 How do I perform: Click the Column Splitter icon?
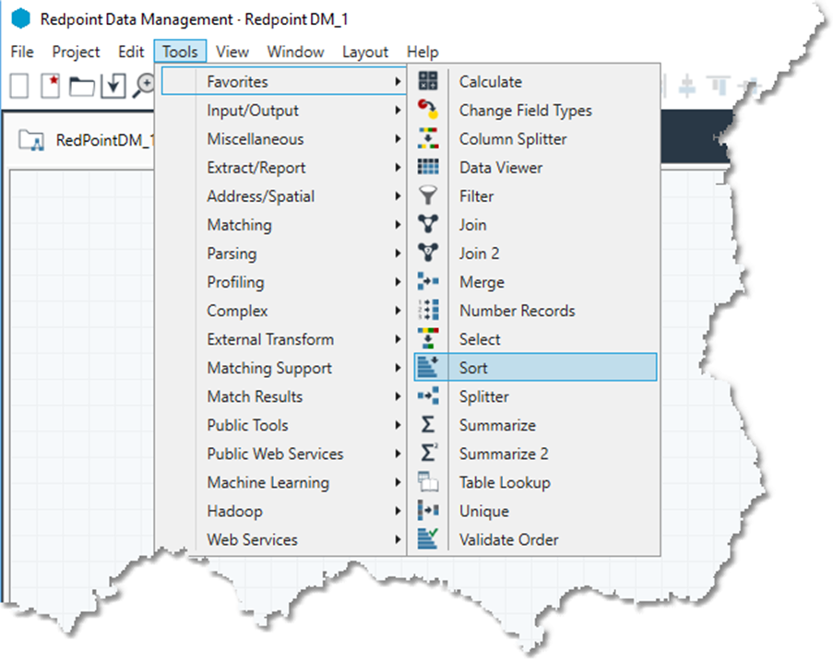coord(427,138)
